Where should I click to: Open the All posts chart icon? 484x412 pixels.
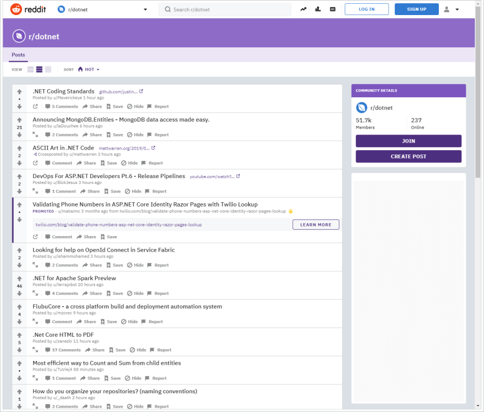[x=318, y=9]
